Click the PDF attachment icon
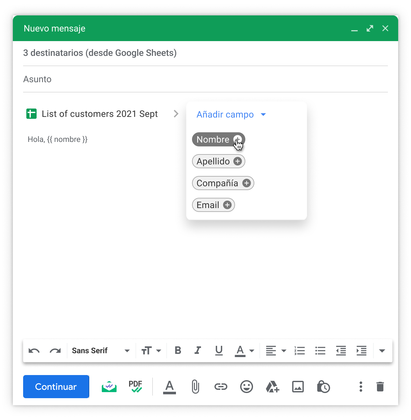The width and height of the screenshot is (411, 420). pyautogui.click(x=136, y=387)
